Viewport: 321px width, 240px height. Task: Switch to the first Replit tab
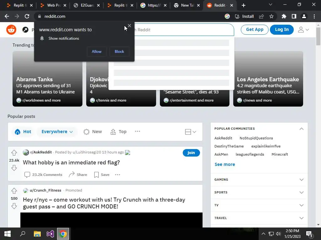(x=19, y=5)
